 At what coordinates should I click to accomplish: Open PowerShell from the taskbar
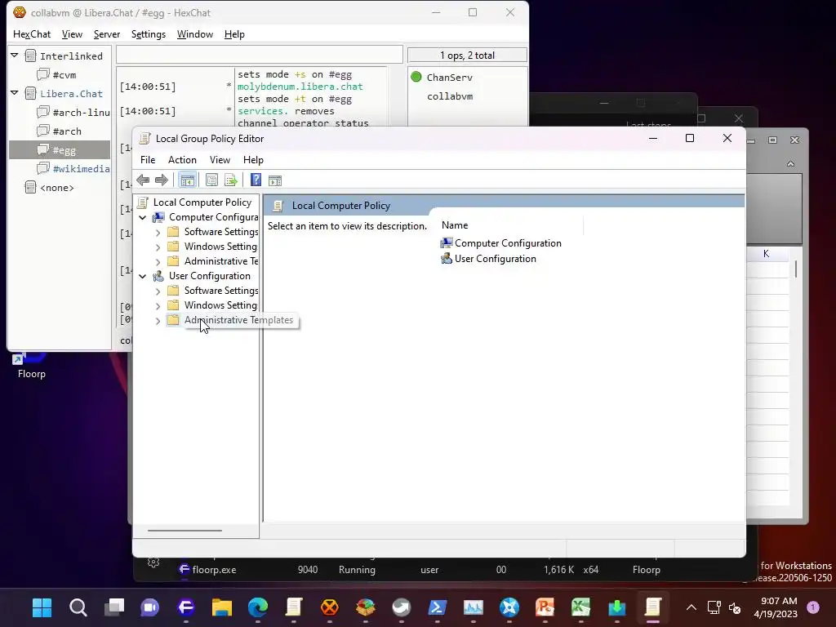(438, 607)
